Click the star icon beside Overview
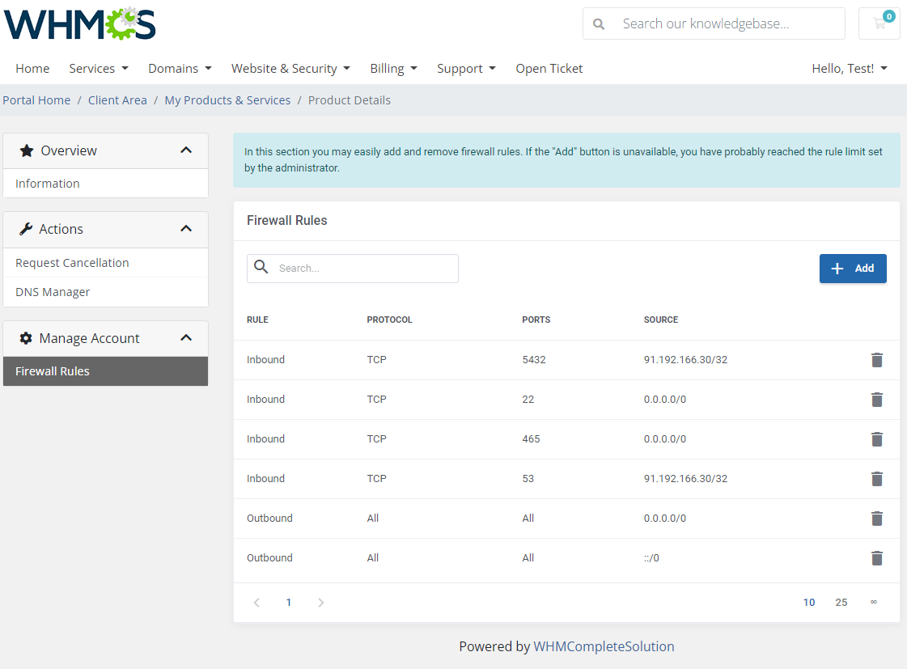The width and height of the screenshot is (907, 669). tap(27, 151)
